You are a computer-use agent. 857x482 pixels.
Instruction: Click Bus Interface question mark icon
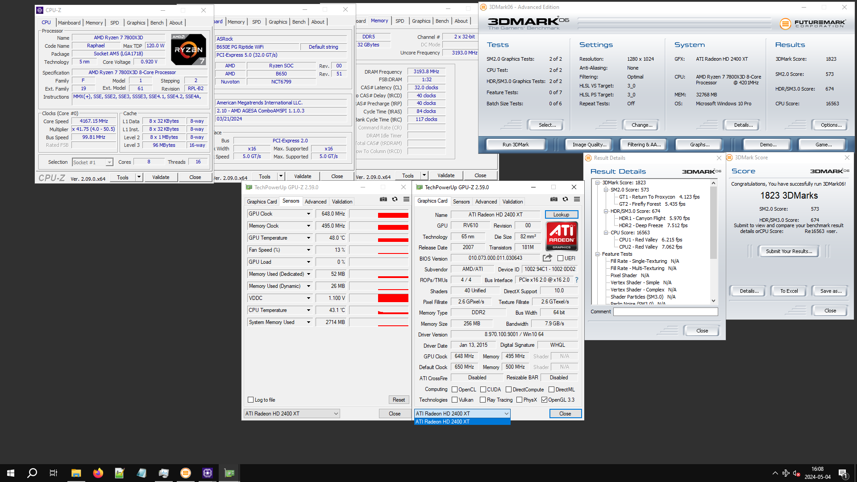[x=577, y=280]
